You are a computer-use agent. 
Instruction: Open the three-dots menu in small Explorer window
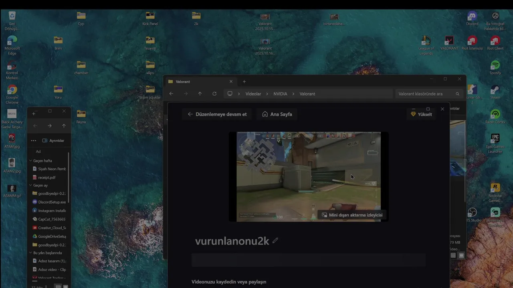coord(34,140)
